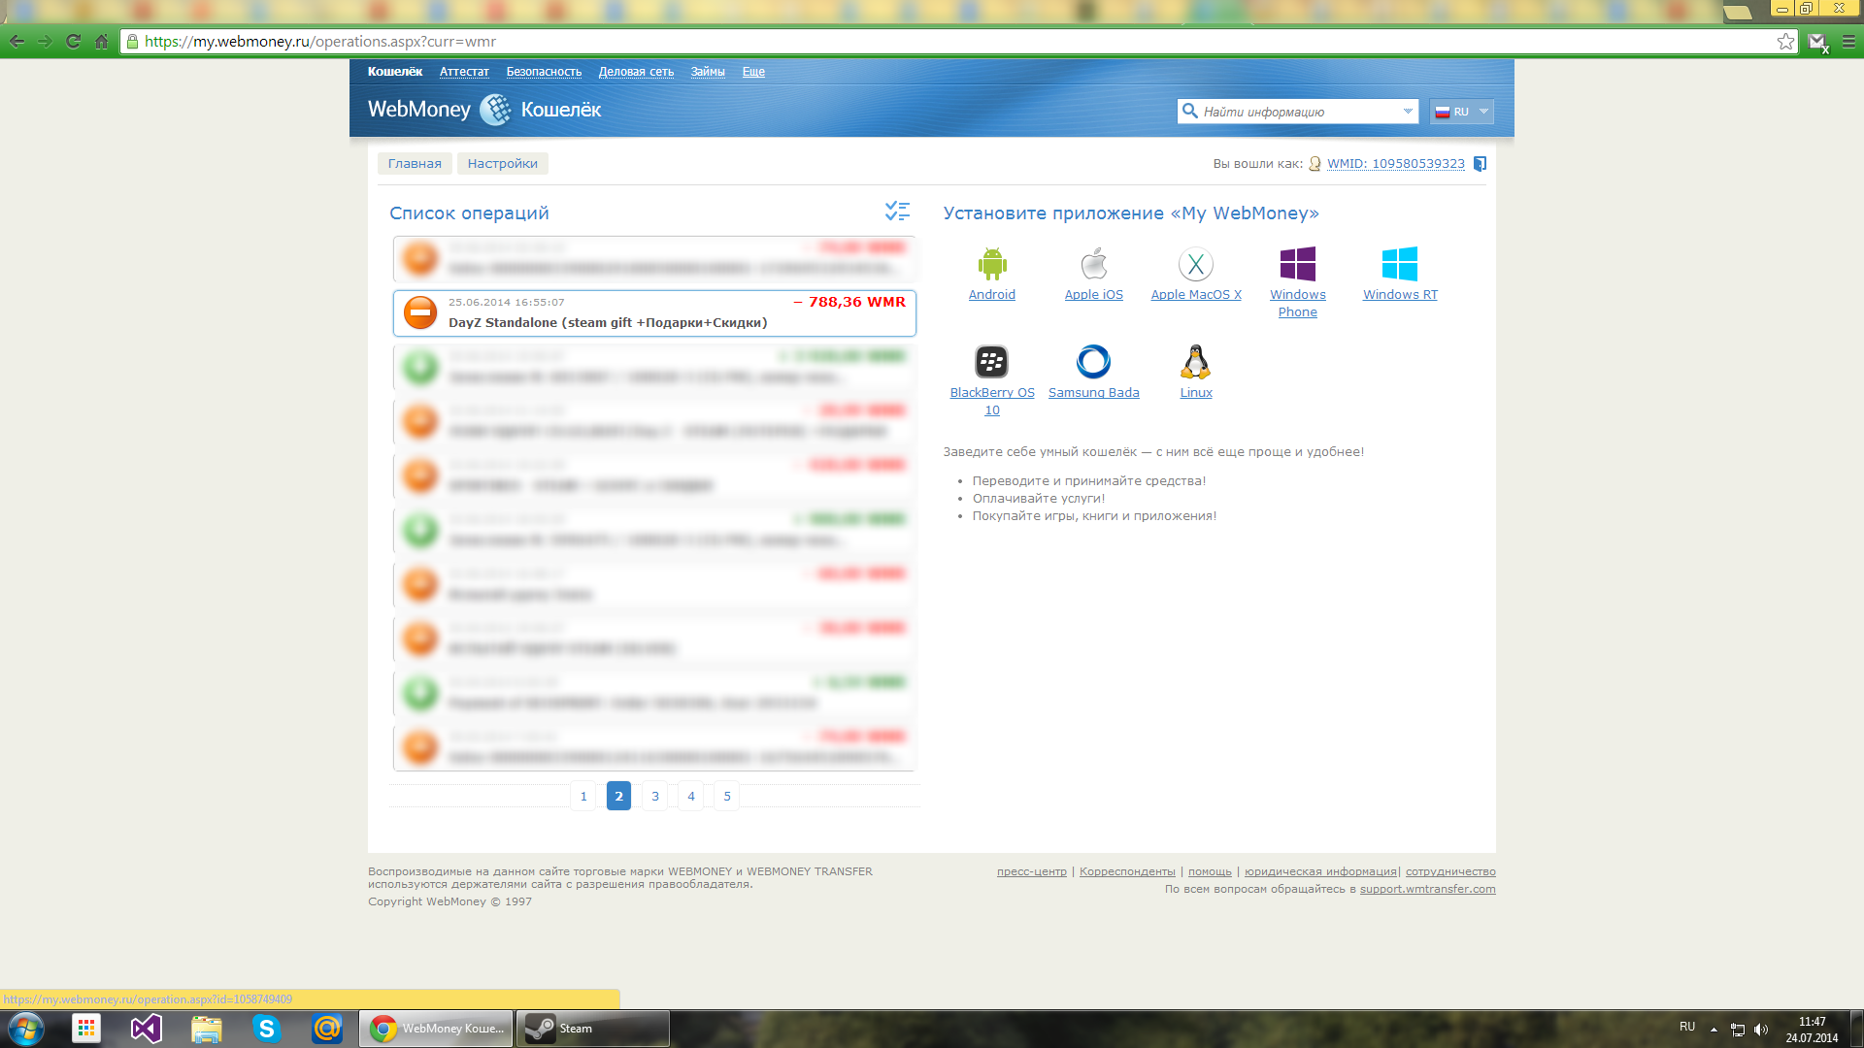This screenshot has width=1864, height=1048.
Task: Go to operations page 5
Action: (x=727, y=797)
